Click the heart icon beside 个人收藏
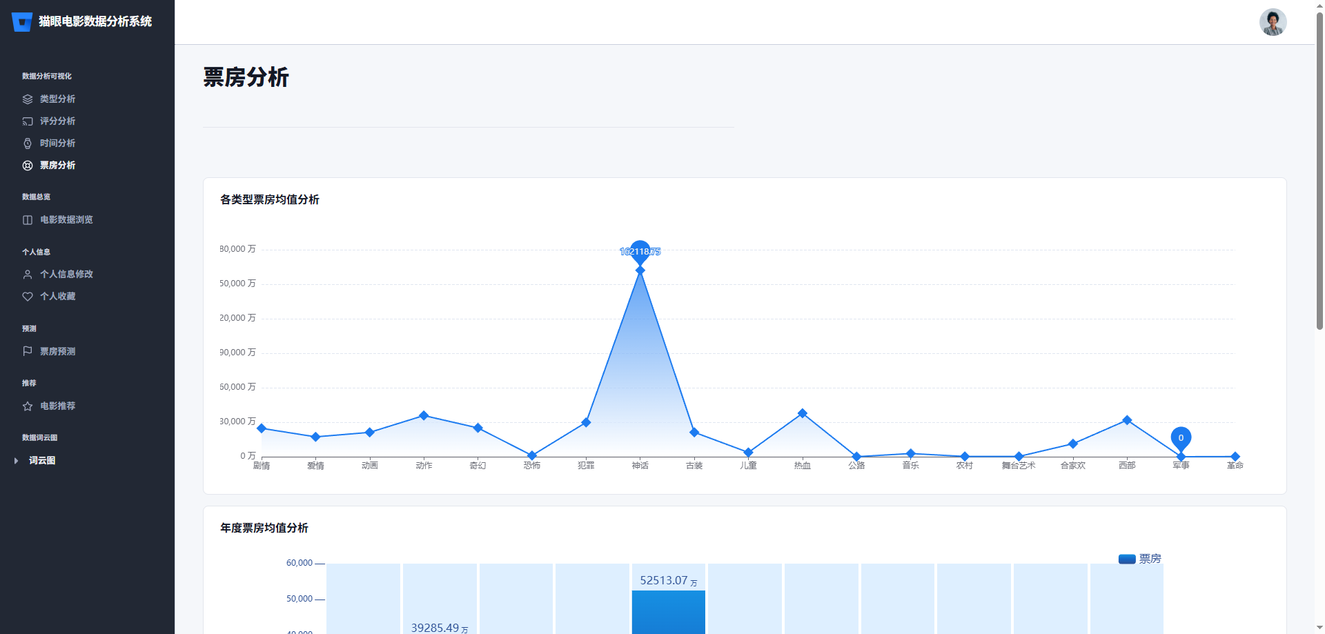Image resolution: width=1325 pixels, height=634 pixels. click(x=28, y=297)
